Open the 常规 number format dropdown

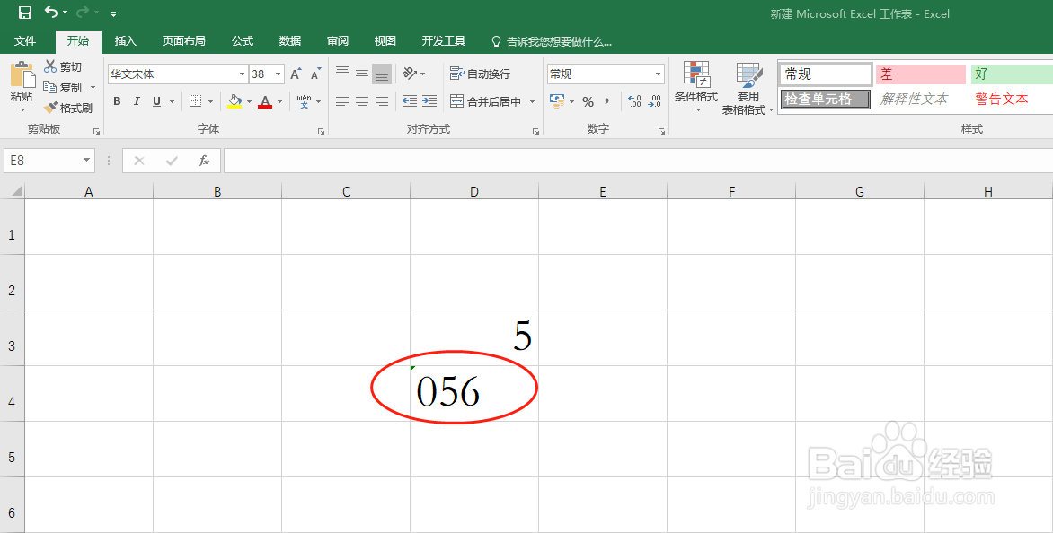(657, 73)
